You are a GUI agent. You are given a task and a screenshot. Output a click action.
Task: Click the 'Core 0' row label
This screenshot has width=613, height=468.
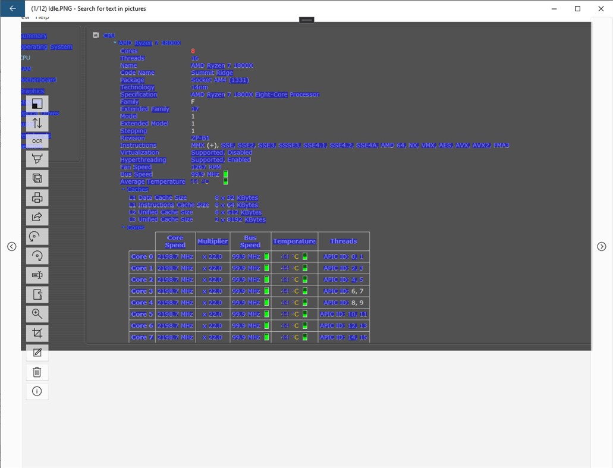(142, 257)
